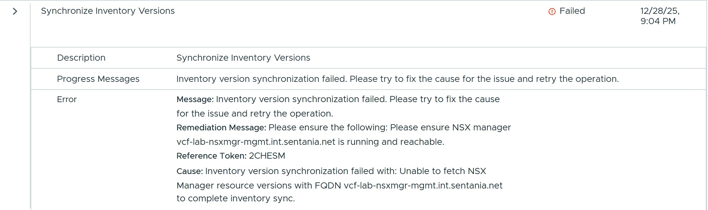
Task: Click the Failed status text
Action: click(x=572, y=11)
